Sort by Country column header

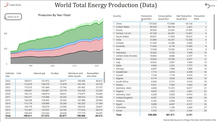[x=117, y=16]
